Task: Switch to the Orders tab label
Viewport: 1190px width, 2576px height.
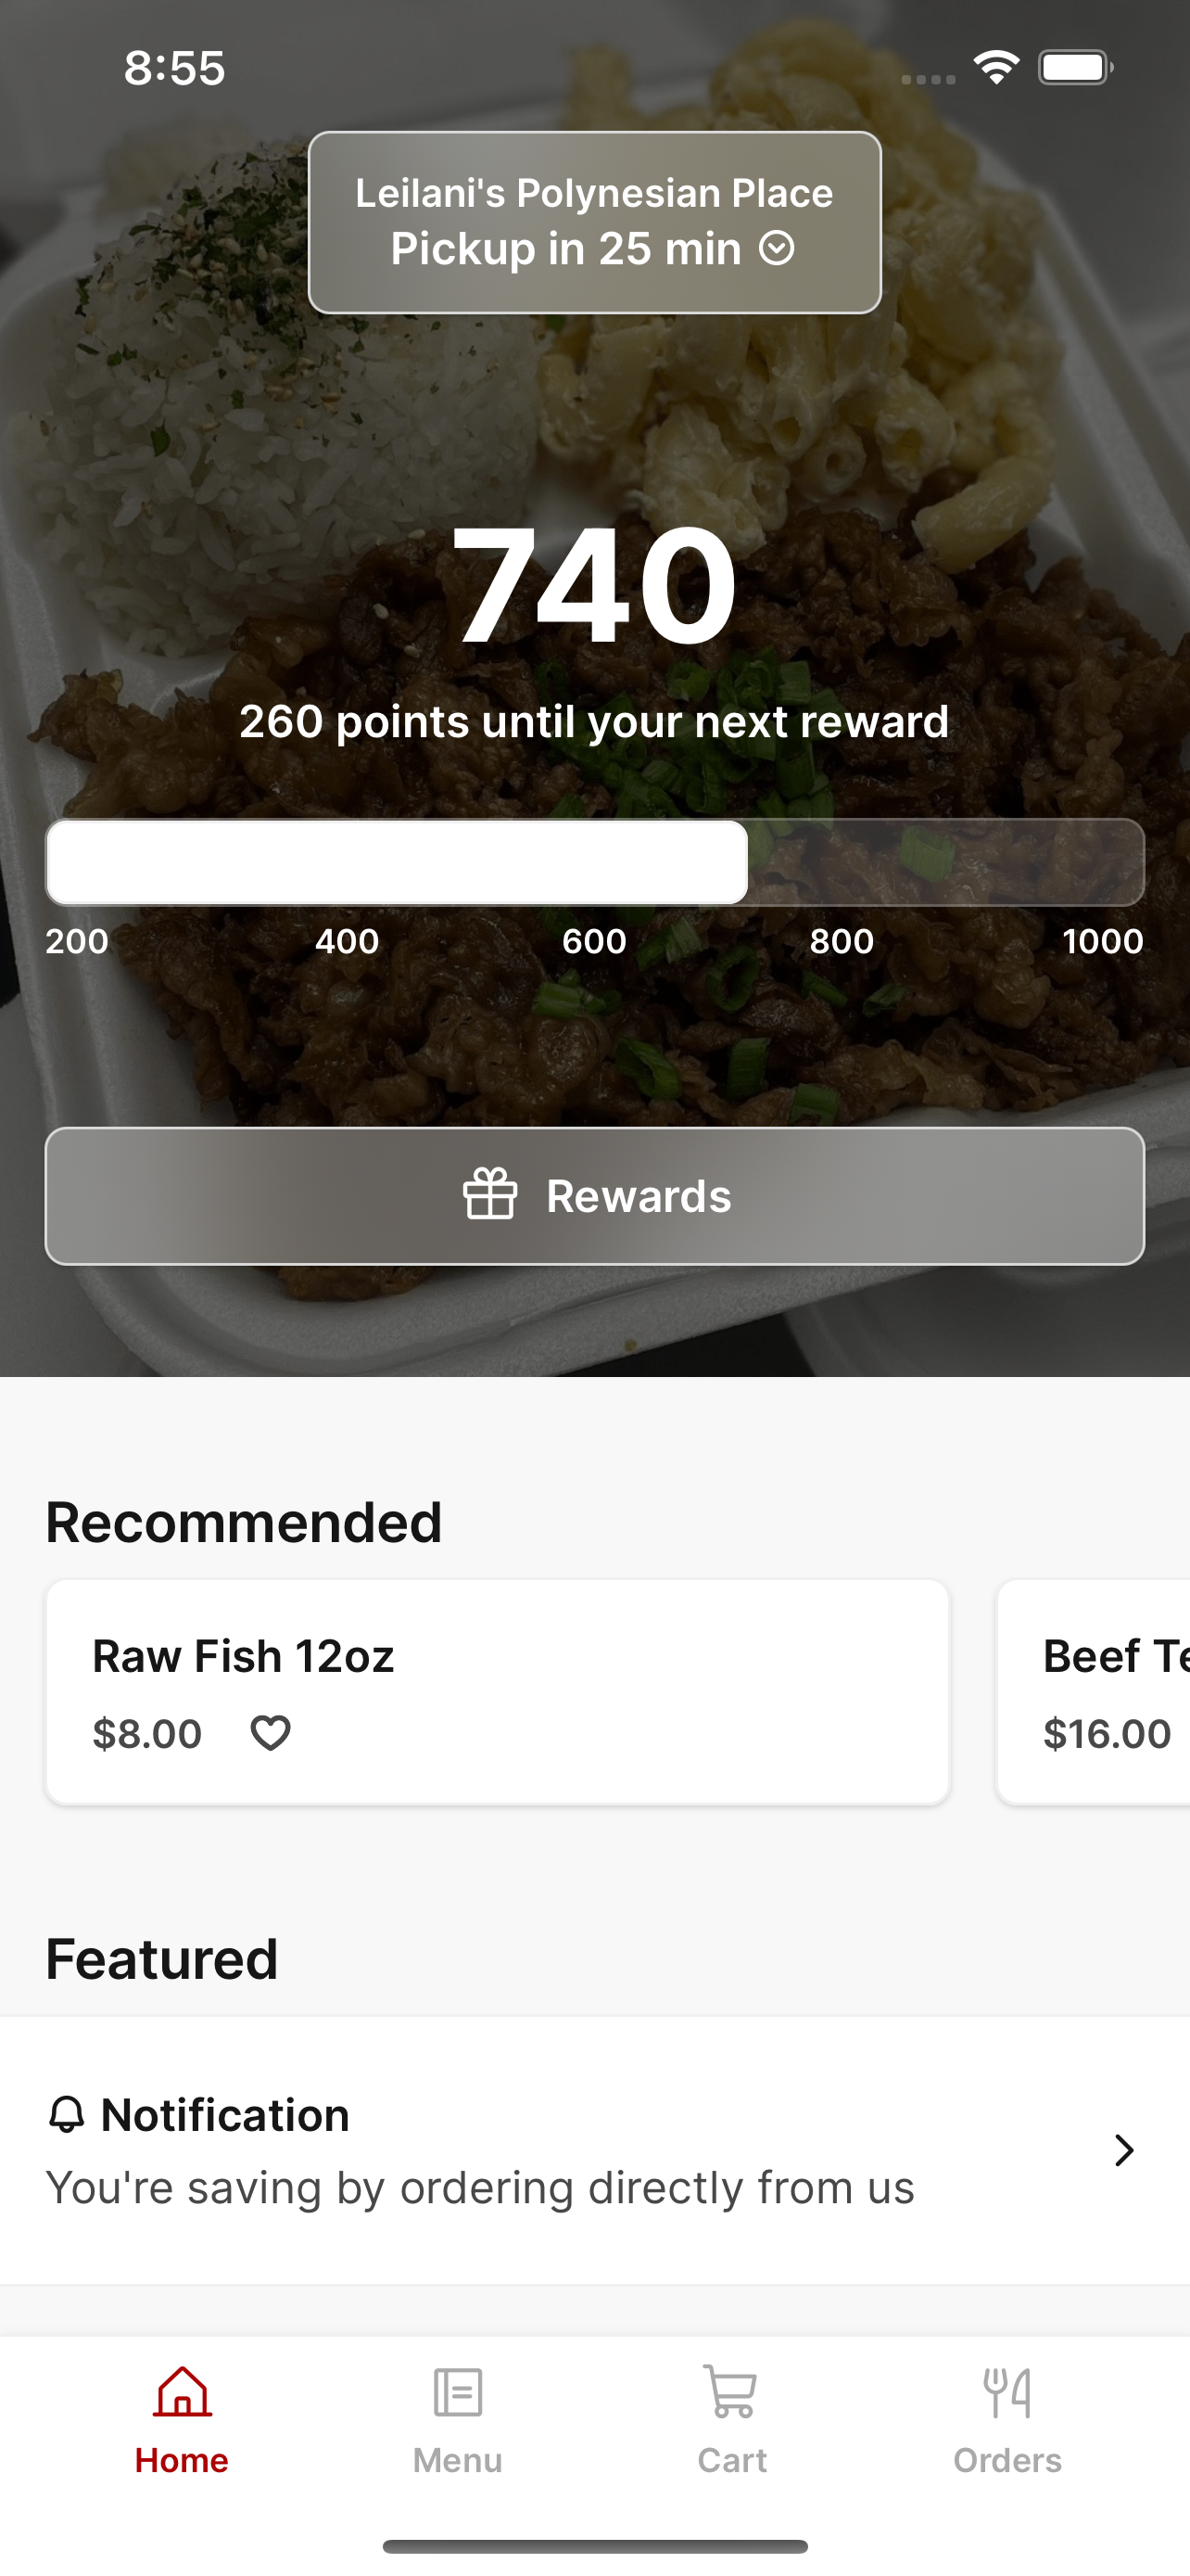Action: click(1007, 2460)
